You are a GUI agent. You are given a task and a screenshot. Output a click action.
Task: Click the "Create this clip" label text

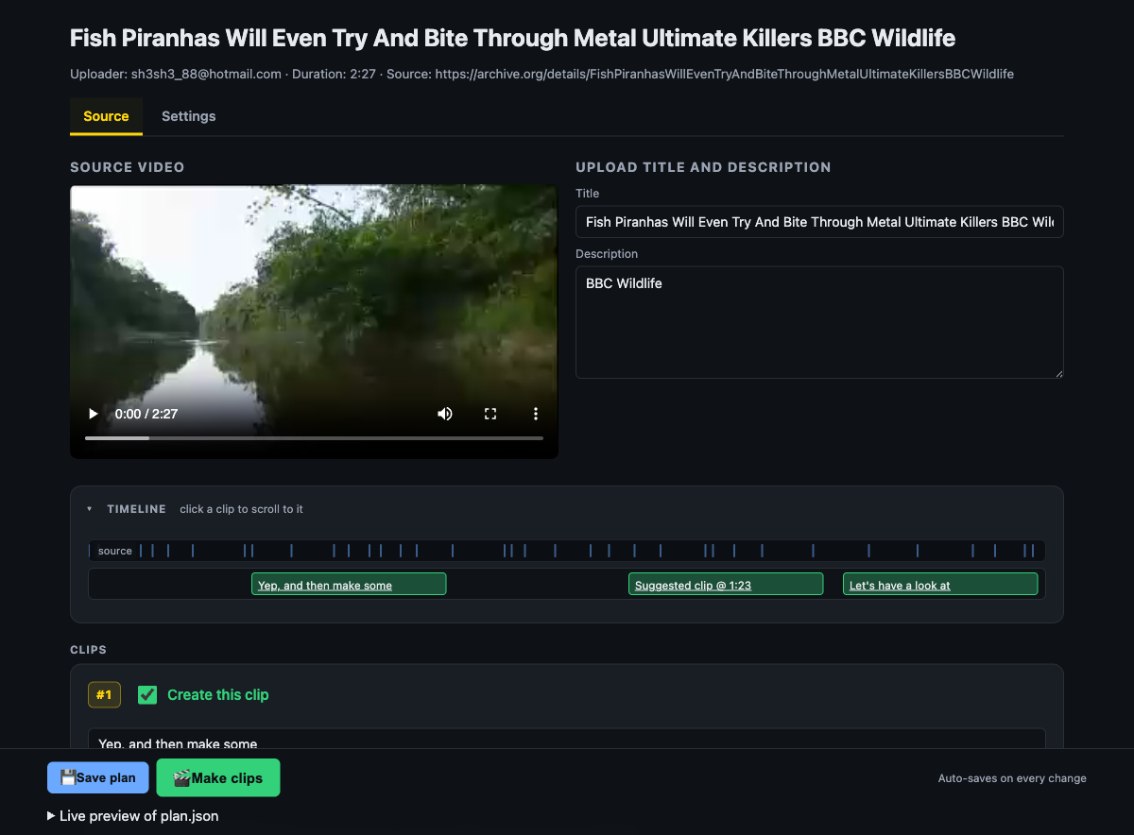click(218, 695)
